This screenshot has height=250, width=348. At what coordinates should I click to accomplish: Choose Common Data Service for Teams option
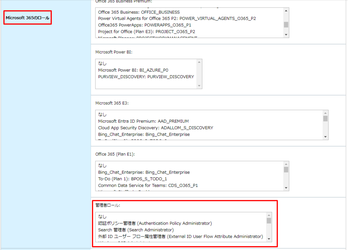click(x=148, y=185)
